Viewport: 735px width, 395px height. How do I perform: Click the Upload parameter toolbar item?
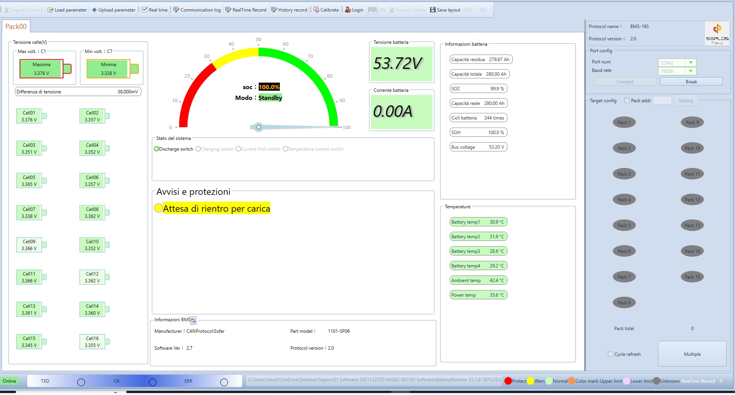pos(113,10)
